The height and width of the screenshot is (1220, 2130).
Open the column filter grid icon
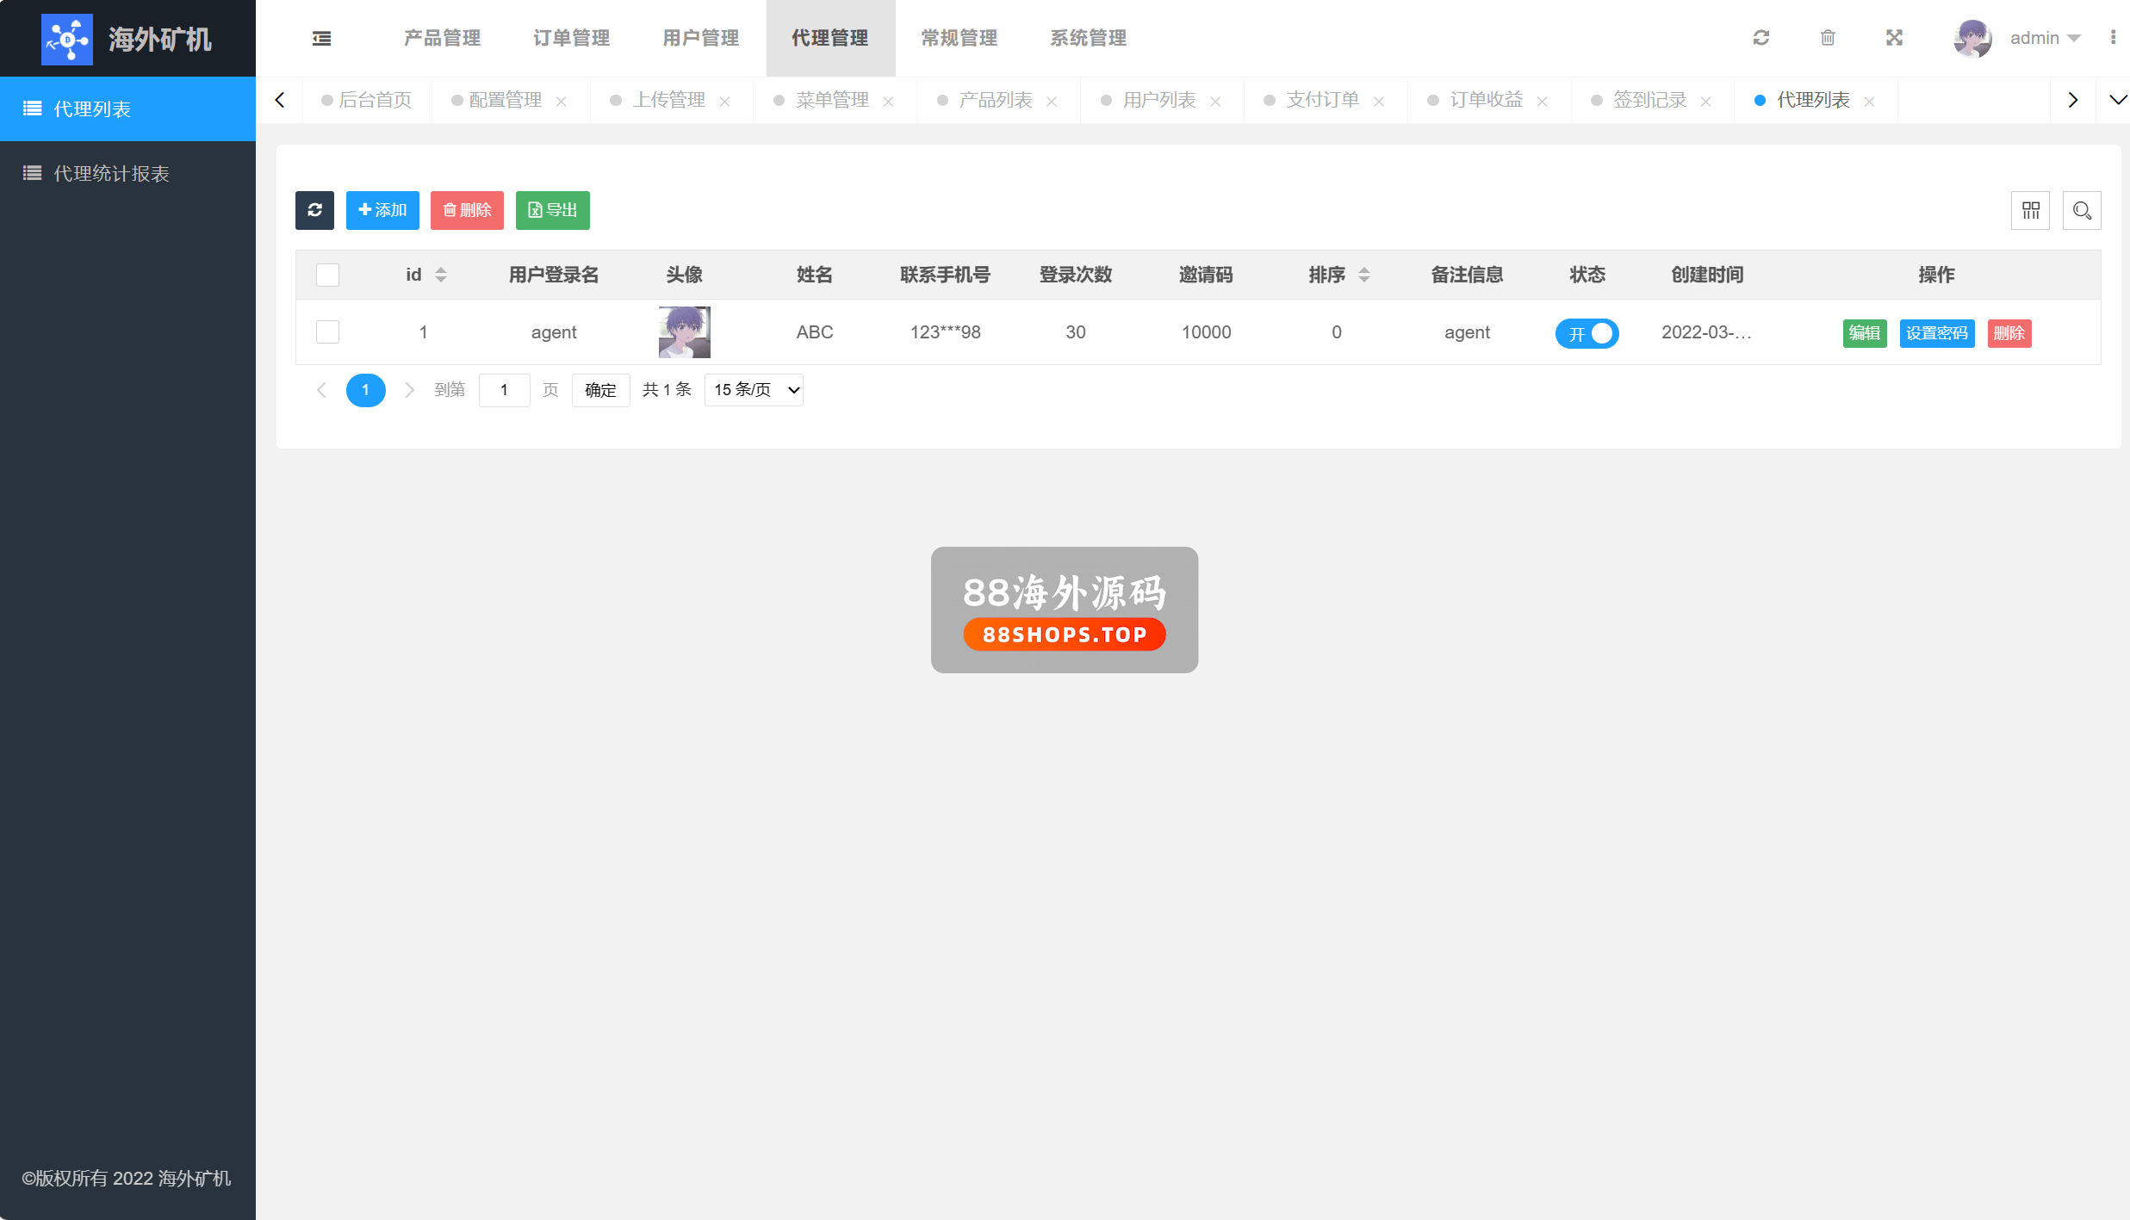point(2030,210)
